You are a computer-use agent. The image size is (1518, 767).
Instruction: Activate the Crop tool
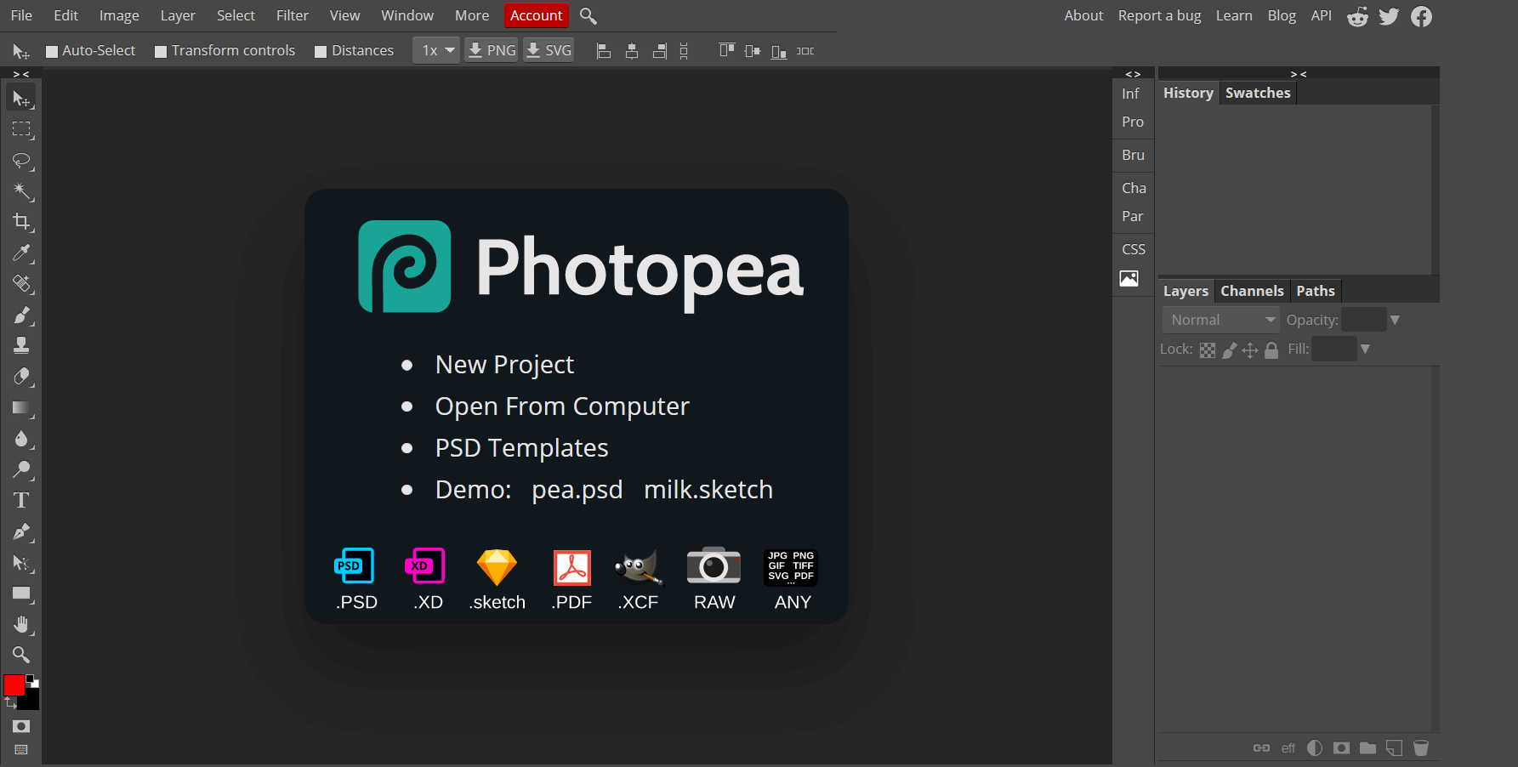click(x=21, y=222)
